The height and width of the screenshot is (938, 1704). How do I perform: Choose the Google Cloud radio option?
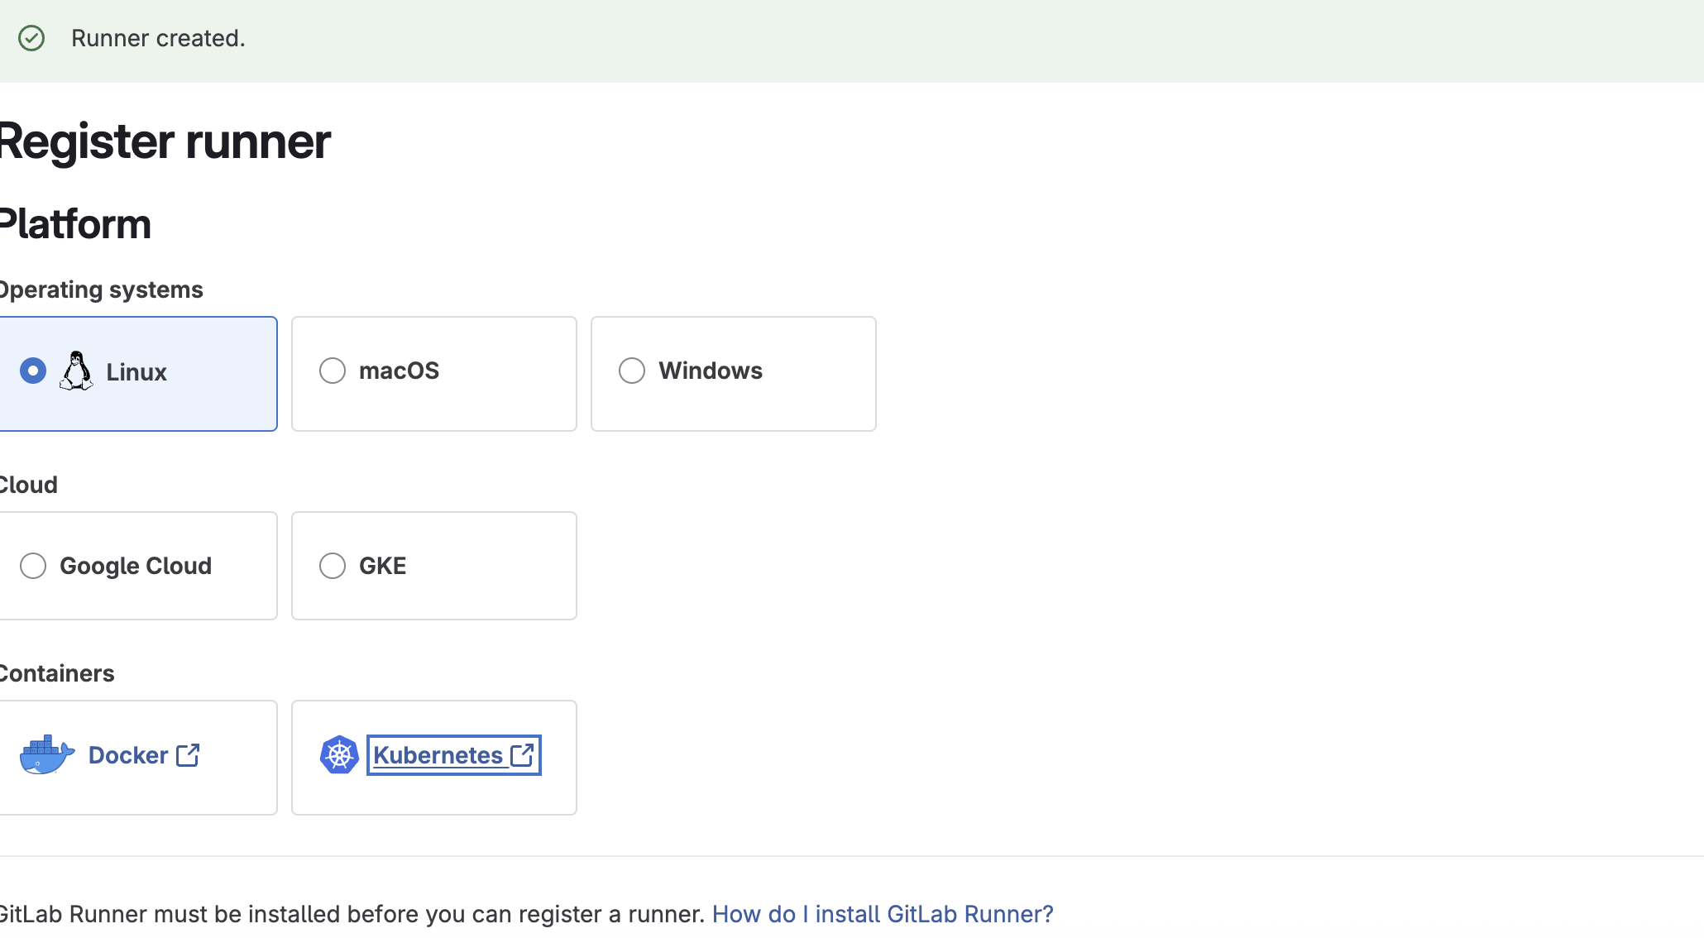(33, 566)
